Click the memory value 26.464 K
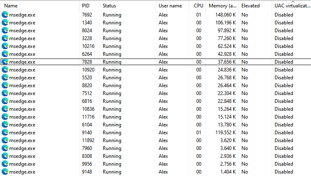 pyautogui.click(x=227, y=86)
